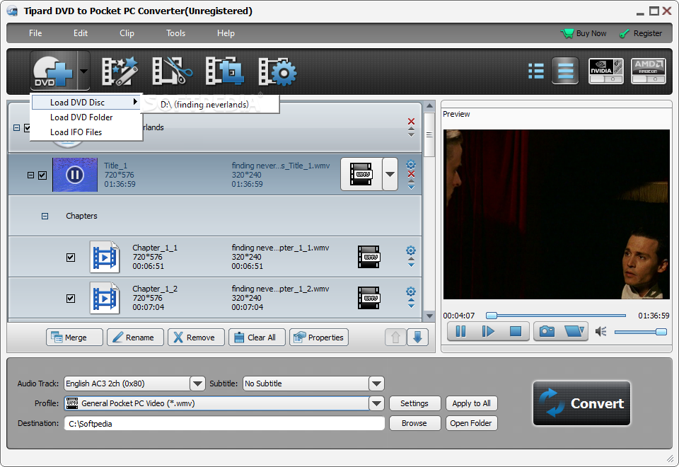
Task: Toggle NVIDIA acceleration
Action: tap(606, 71)
